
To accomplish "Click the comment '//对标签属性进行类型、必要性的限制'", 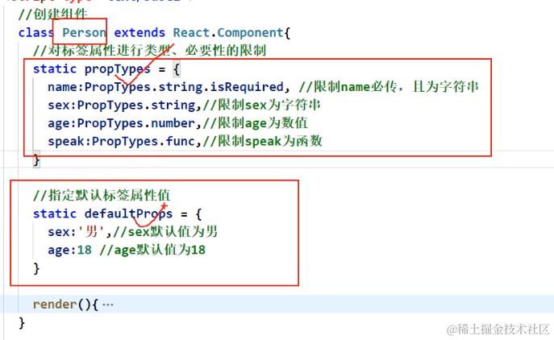I will (149, 51).
